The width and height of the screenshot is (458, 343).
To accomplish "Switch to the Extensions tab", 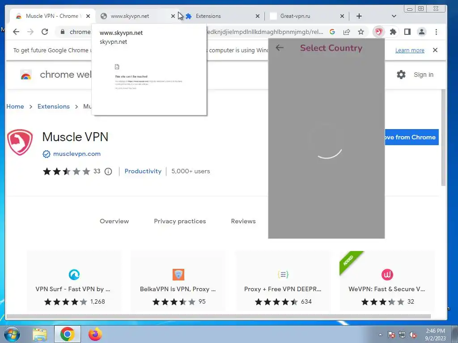I will coord(222,16).
